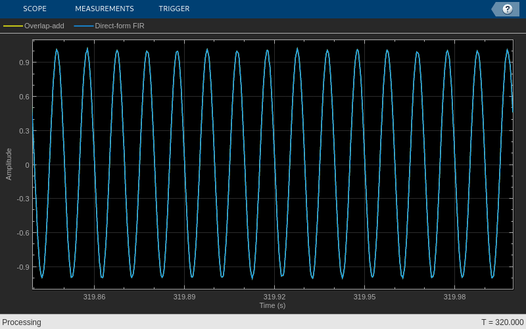Switch to the MEASUREMENTS tab

pyautogui.click(x=105, y=9)
